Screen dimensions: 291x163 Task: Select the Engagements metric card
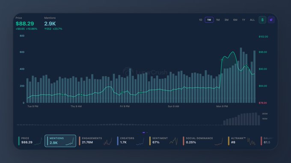click(x=95, y=141)
